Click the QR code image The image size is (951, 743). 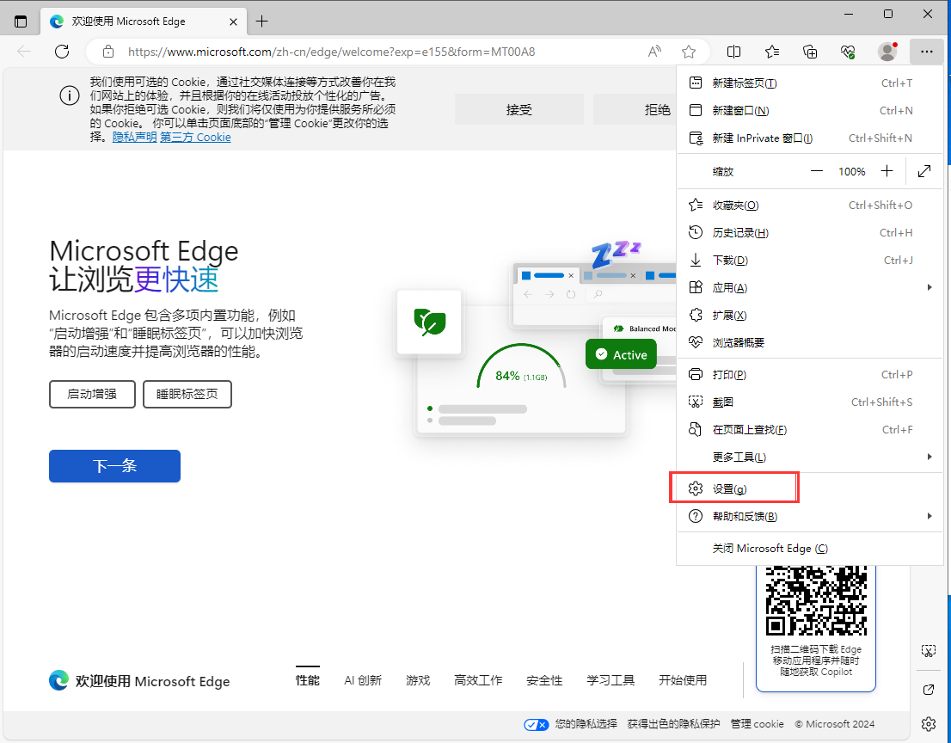816,600
